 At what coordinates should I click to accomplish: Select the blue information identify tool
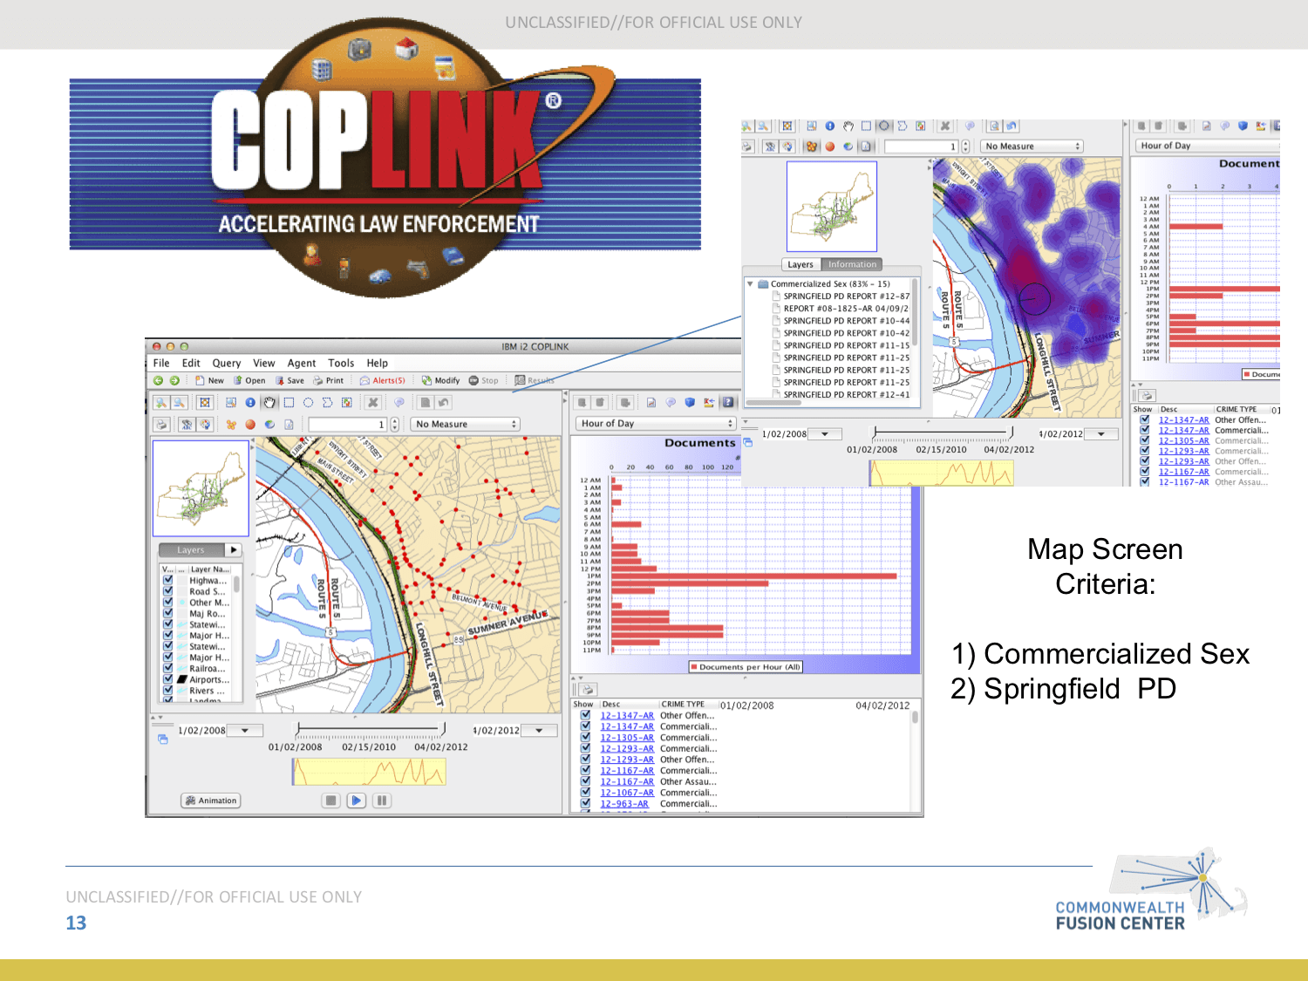(x=250, y=402)
